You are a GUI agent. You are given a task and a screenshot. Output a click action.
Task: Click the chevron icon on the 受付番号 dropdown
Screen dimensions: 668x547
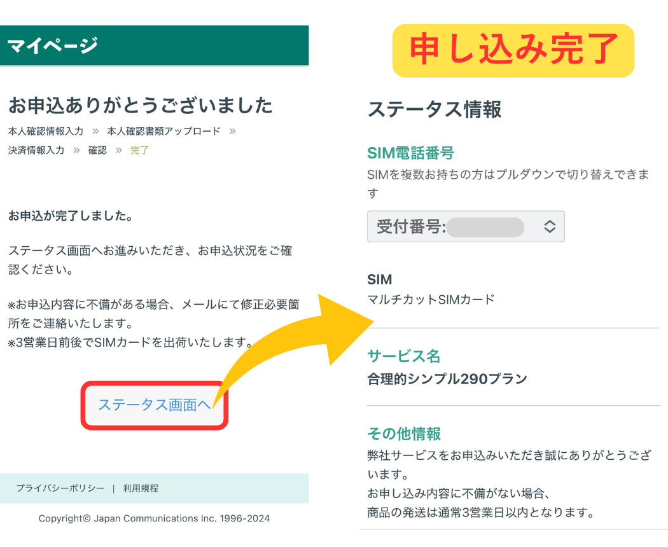click(549, 226)
